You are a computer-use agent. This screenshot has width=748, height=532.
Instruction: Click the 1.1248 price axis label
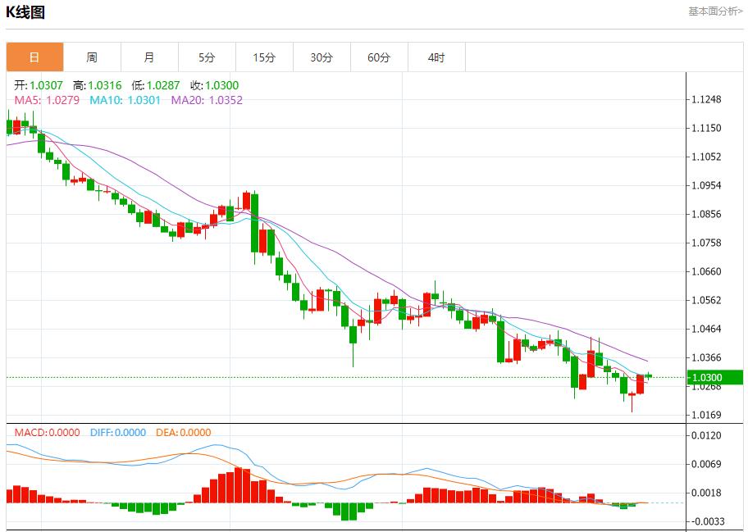pyautogui.click(x=706, y=100)
